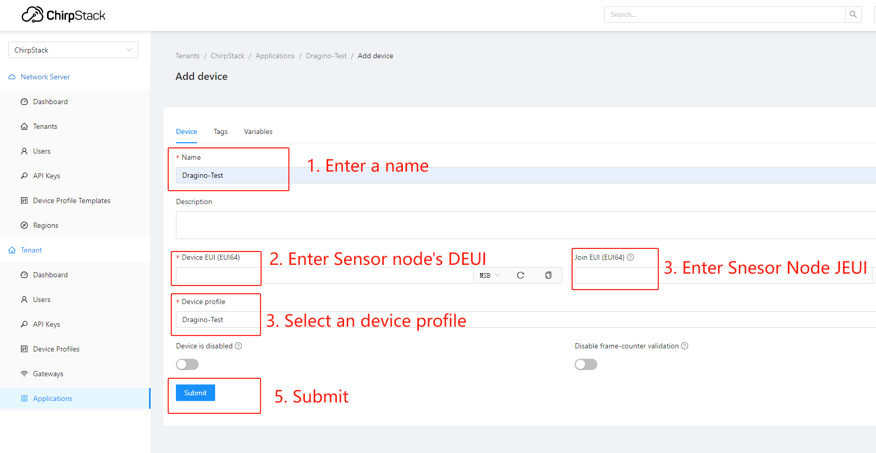Image resolution: width=876 pixels, height=453 pixels.
Task: Switch to the Tags tab
Action: pos(220,131)
